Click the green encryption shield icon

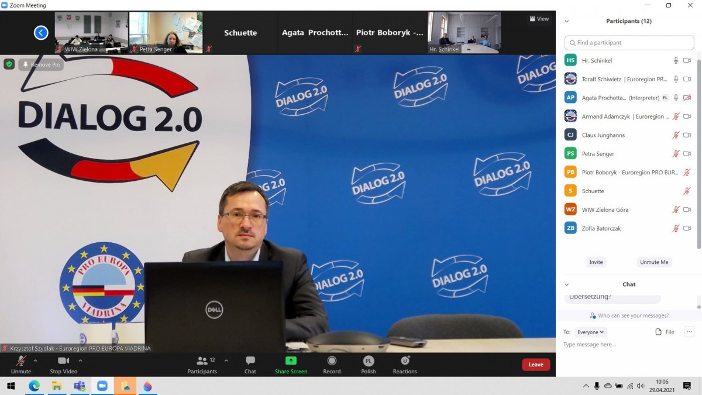coord(9,64)
